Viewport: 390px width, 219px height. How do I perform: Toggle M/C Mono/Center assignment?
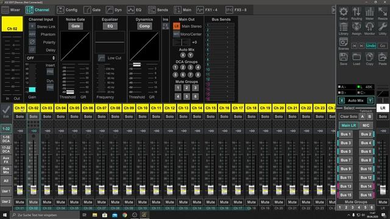coord(176,34)
